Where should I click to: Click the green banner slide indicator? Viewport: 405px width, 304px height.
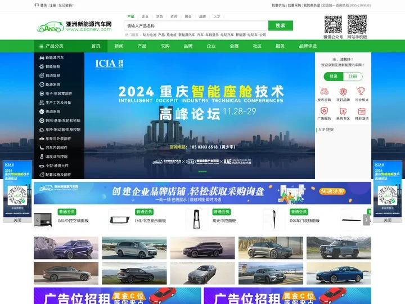coord(202,172)
